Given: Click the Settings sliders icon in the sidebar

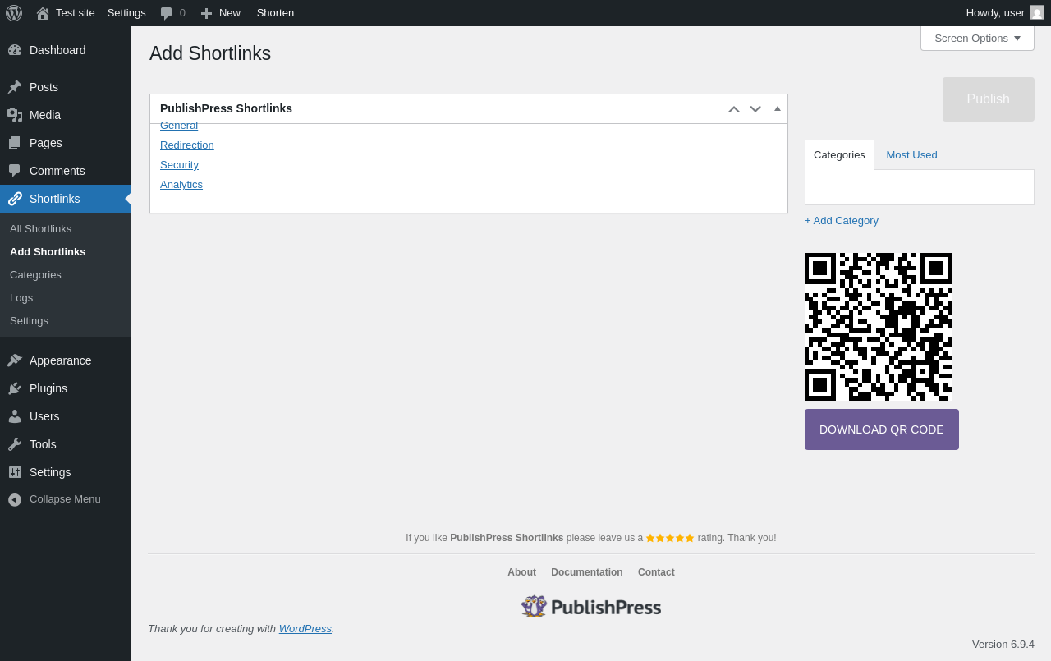Looking at the screenshot, I should click(x=15, y=472).
